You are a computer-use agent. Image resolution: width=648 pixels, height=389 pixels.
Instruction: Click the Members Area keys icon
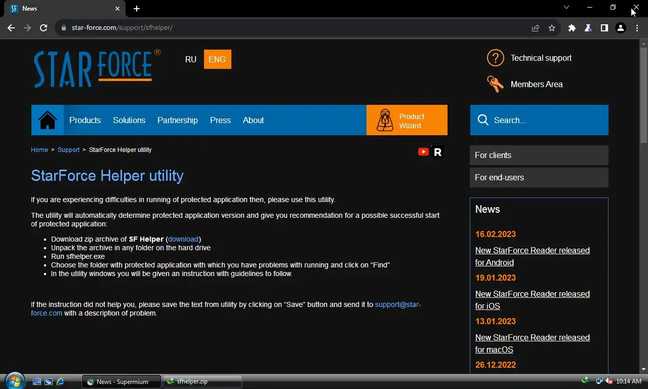point(495,84)
